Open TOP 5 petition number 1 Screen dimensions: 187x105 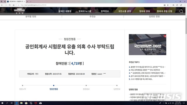[147, 67]
